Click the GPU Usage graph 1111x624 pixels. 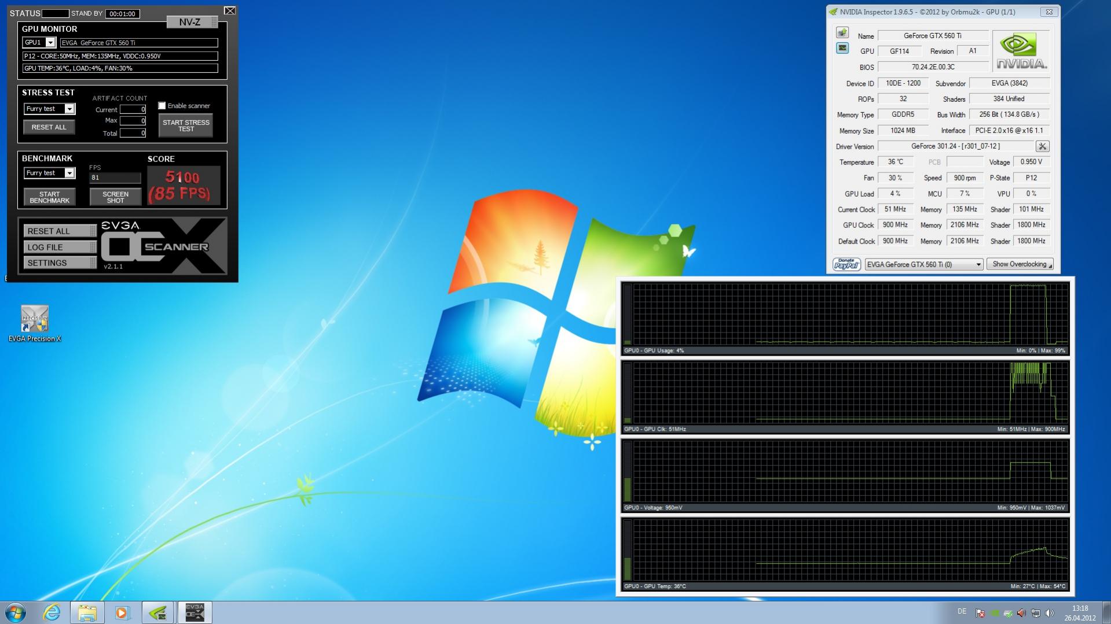tap(845, 318)
